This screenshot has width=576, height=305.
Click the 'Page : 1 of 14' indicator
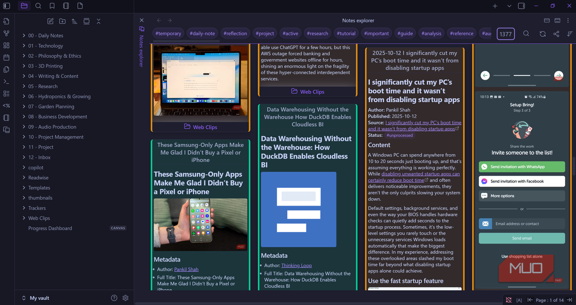click(x=549, y=300)
